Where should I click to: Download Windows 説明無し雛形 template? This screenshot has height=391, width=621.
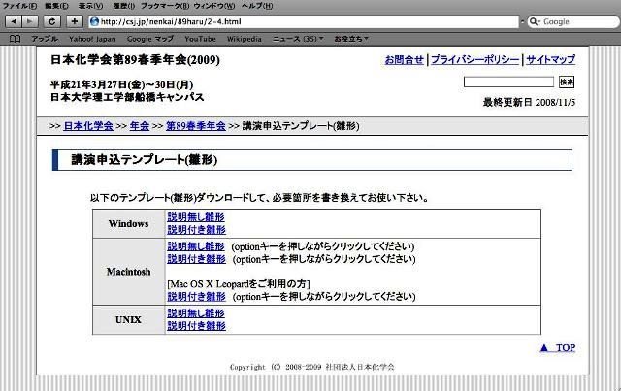tap(195, 217)
